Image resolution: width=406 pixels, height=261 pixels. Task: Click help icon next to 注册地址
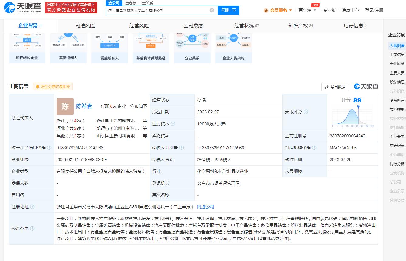coord(32,207)
